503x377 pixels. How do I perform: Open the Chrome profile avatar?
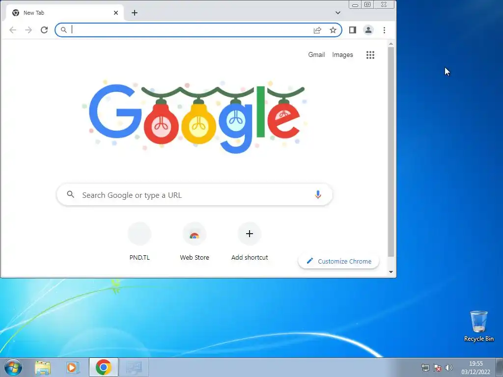coord(368,30)
